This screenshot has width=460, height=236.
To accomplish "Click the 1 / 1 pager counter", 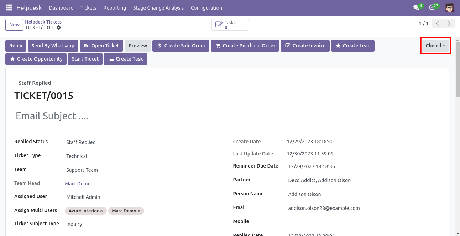I will pos(424,24).
